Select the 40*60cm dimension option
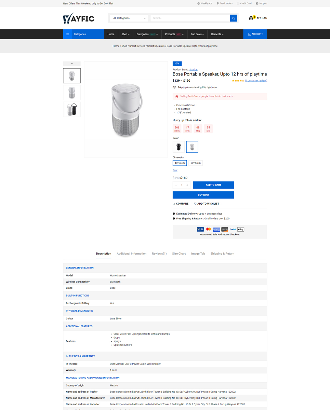This screenshot has width=330, height=410. coord(180,163)
